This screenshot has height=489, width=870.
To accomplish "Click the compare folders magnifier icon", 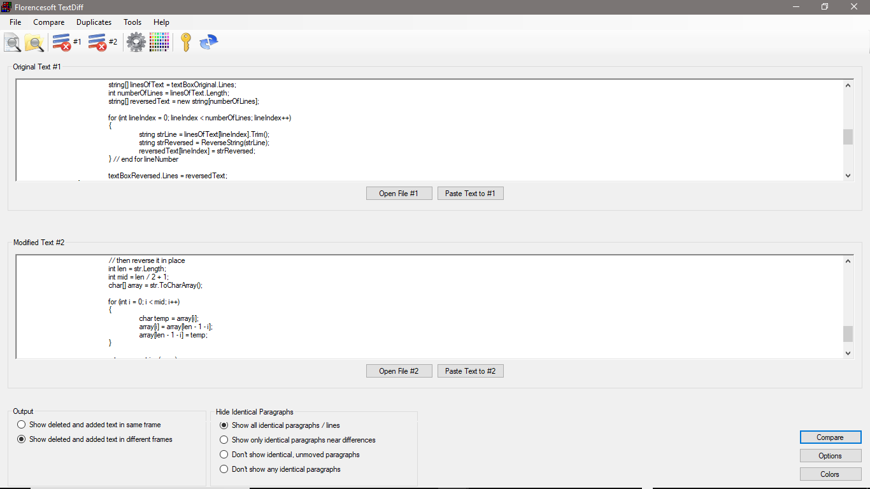I will point(34,43).
